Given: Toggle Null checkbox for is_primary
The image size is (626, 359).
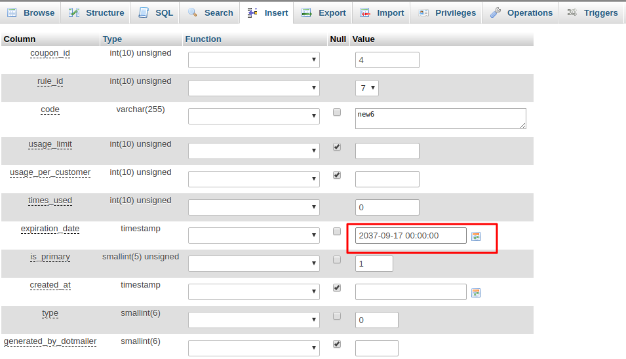Looking at the screenshot, I should click(x=337, y=259).
